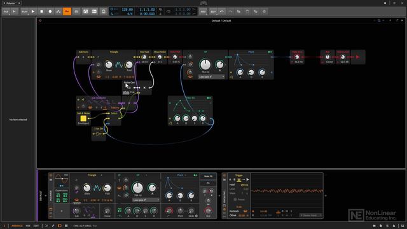Adjust the large cutoff knob on the grid SVF module
The image size is (407, 229).
point(205,64)
